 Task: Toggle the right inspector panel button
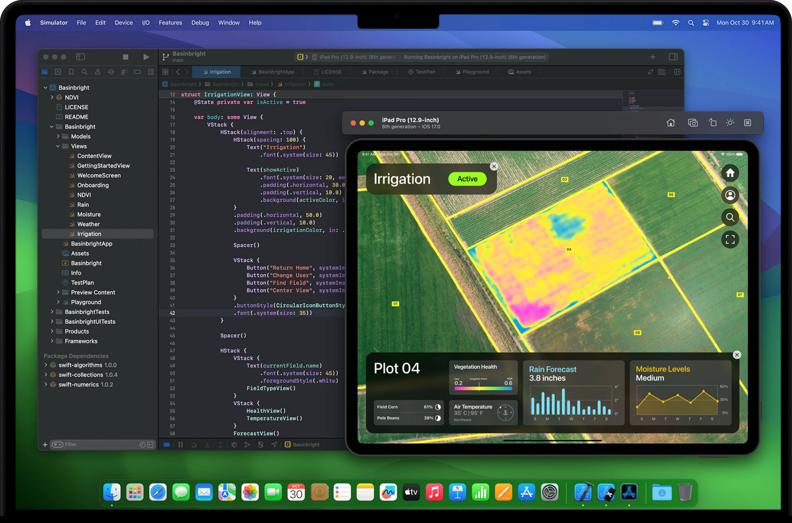point(673,57)
